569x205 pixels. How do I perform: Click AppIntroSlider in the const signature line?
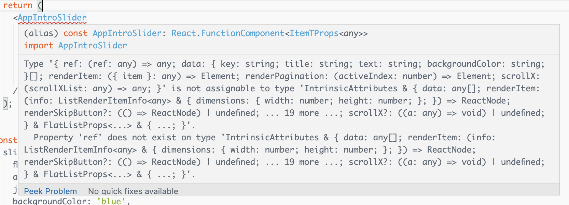(127, 33)
